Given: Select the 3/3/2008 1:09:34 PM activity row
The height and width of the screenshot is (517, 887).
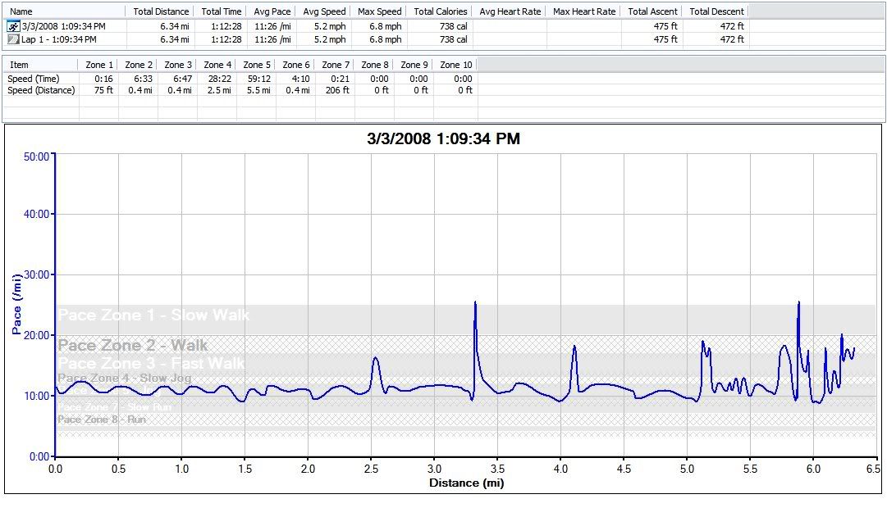Looking at the screenshot, I should click(64, 26).
